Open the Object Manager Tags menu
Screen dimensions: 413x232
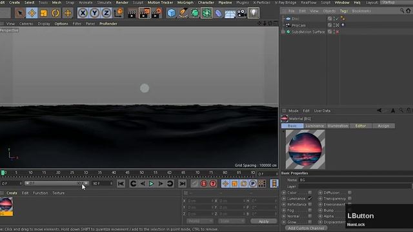(x=344, y=11)
